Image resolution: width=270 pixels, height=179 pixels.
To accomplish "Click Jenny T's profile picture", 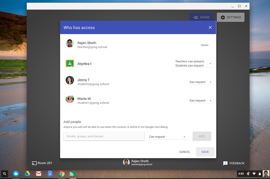I will point(70,80).
